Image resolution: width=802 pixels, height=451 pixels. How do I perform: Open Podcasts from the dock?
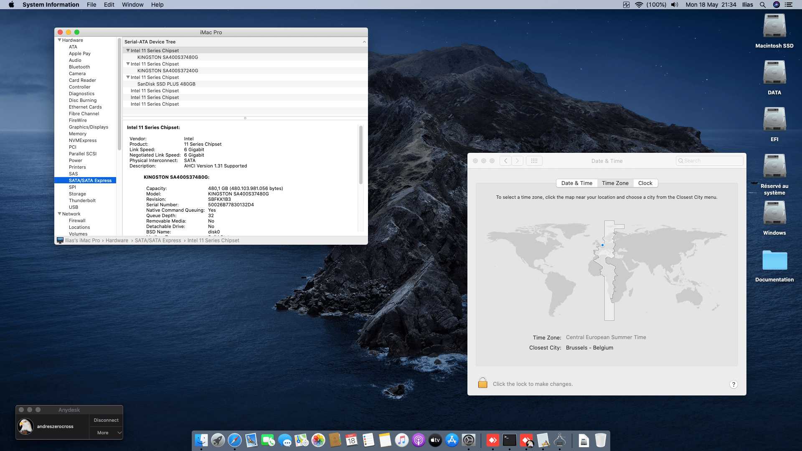click(x=419, y=440)
